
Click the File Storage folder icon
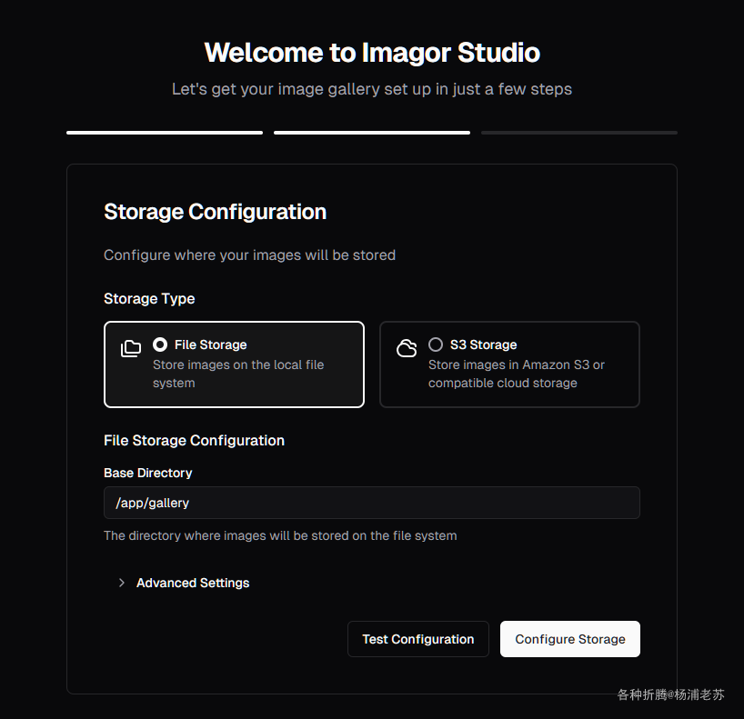pos(131,348)
